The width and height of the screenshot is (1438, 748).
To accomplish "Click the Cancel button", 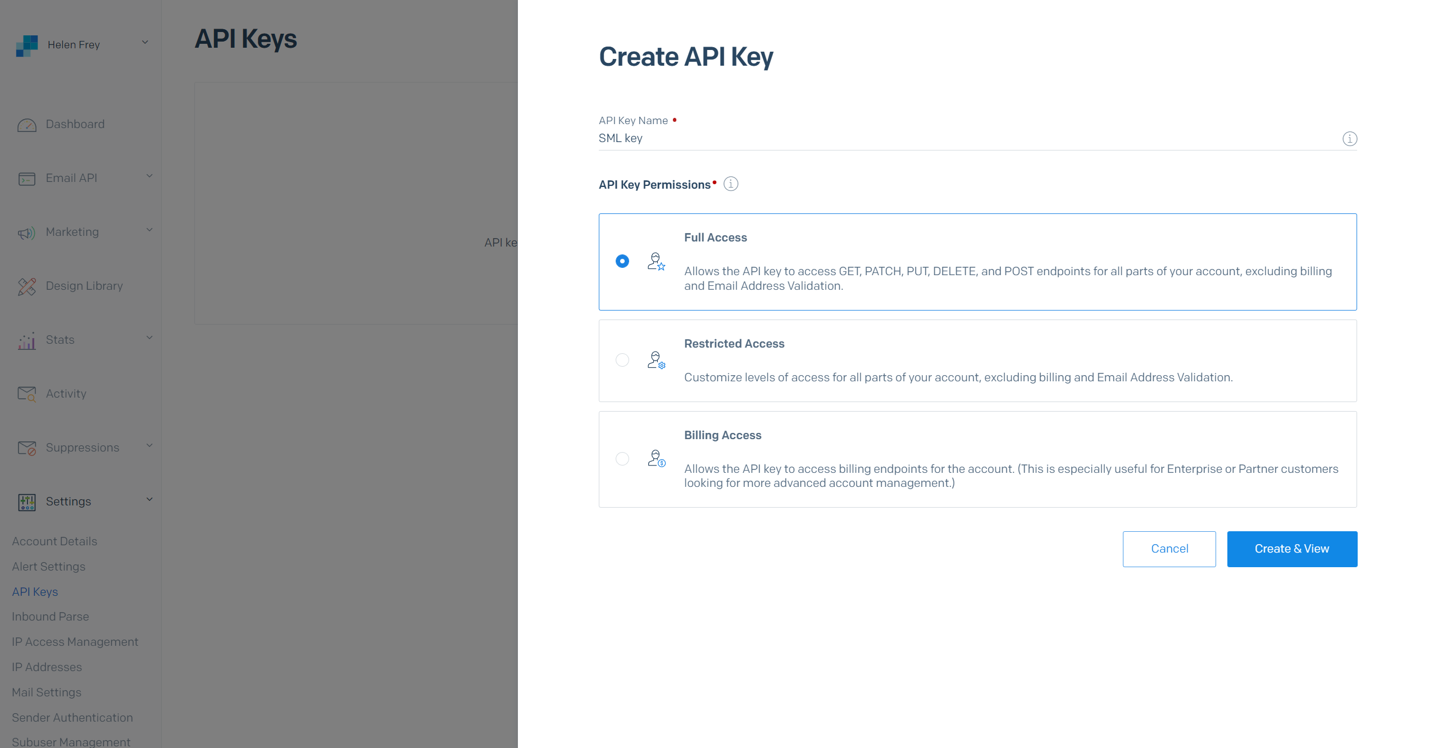I will [1169, 549].
